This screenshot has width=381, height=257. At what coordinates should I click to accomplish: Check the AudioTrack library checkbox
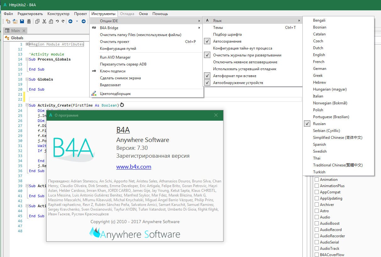tap(317, 249)
